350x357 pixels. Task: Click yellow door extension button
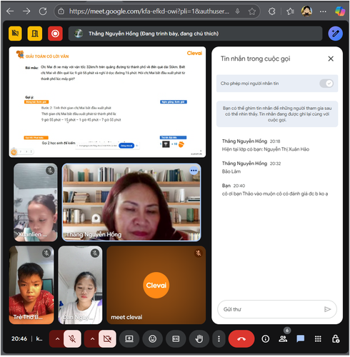tap(35, 34)
